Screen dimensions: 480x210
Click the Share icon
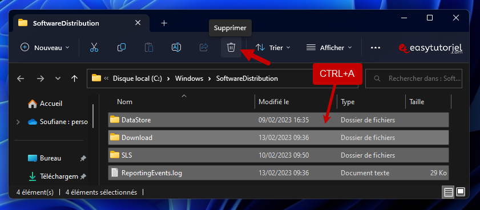point(204,47)
